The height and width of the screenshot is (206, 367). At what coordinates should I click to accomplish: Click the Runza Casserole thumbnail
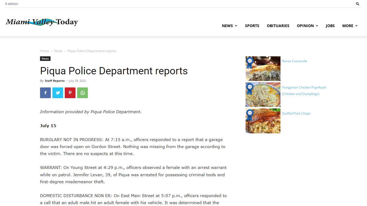[263, 69]
